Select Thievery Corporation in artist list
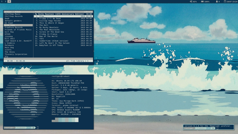The image size is (238, 134). [16, 54]
